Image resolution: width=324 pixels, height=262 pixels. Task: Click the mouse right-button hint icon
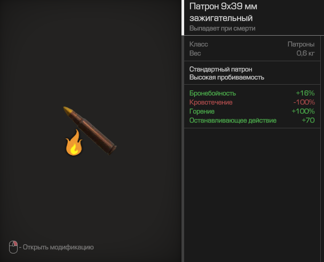pos(13,247)
